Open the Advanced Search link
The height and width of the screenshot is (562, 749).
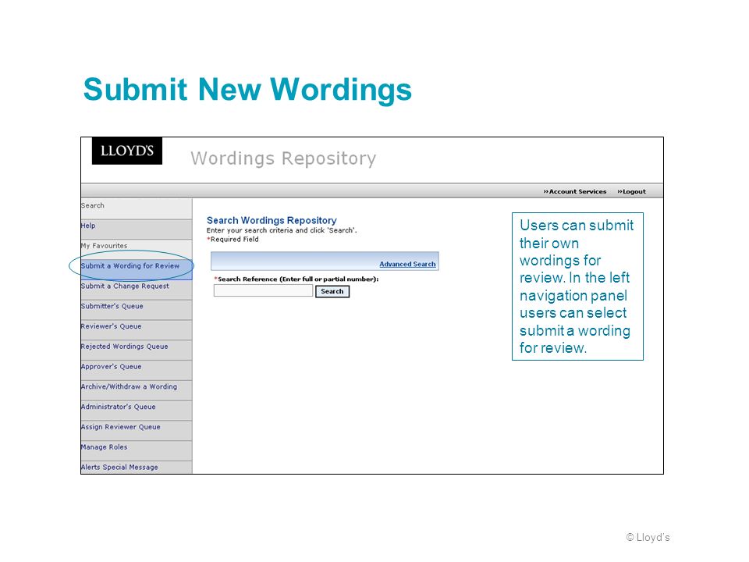click(x=407, y=265)
